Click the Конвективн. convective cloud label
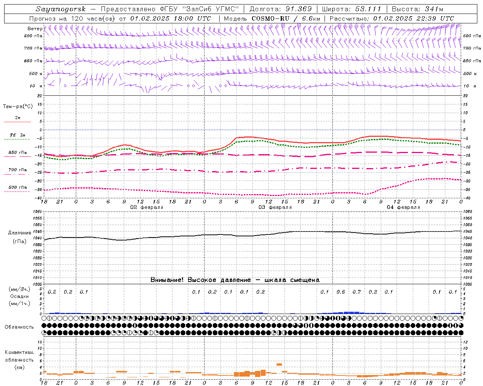The width and height of the screenshot is (483, 386). [19, 352]
